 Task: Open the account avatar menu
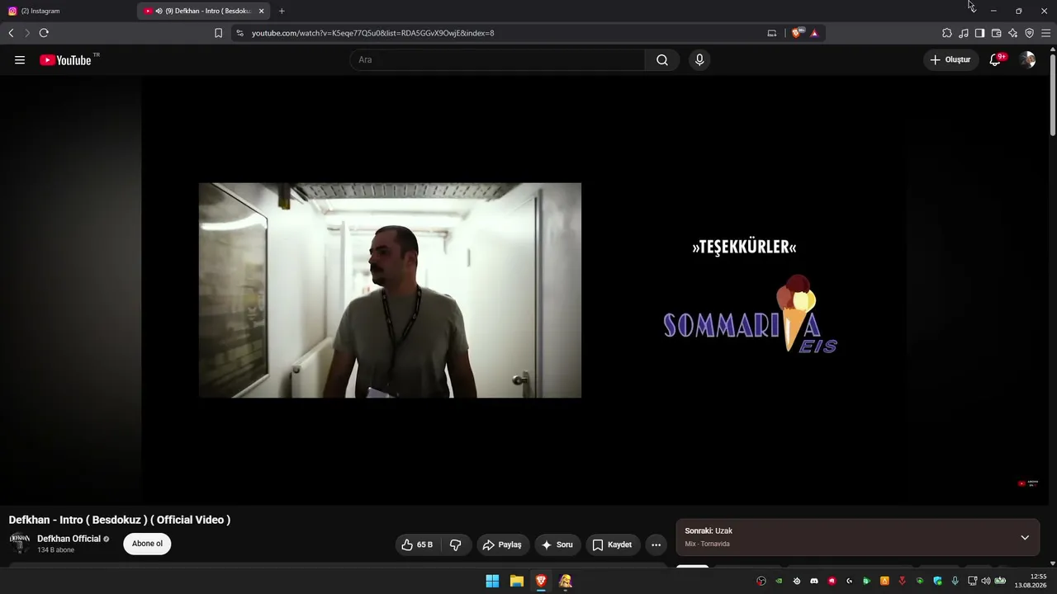click(x=1027, y=59)
